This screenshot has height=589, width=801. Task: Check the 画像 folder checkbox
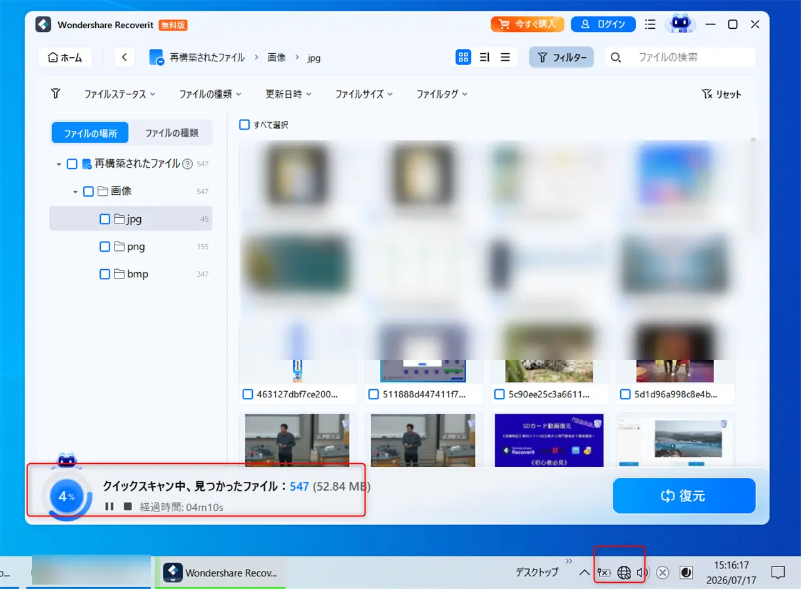[x=88, y=192]
